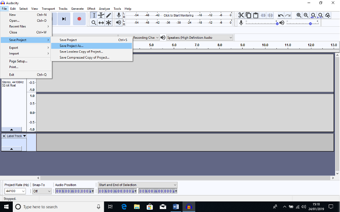Viewport: 340px width, 212px height.
Task: Open the Recording Channels dropdown
Action: coord(146,38)
